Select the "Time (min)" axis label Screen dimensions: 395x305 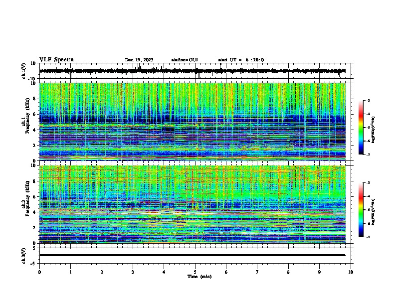click(x=199, y=277)
